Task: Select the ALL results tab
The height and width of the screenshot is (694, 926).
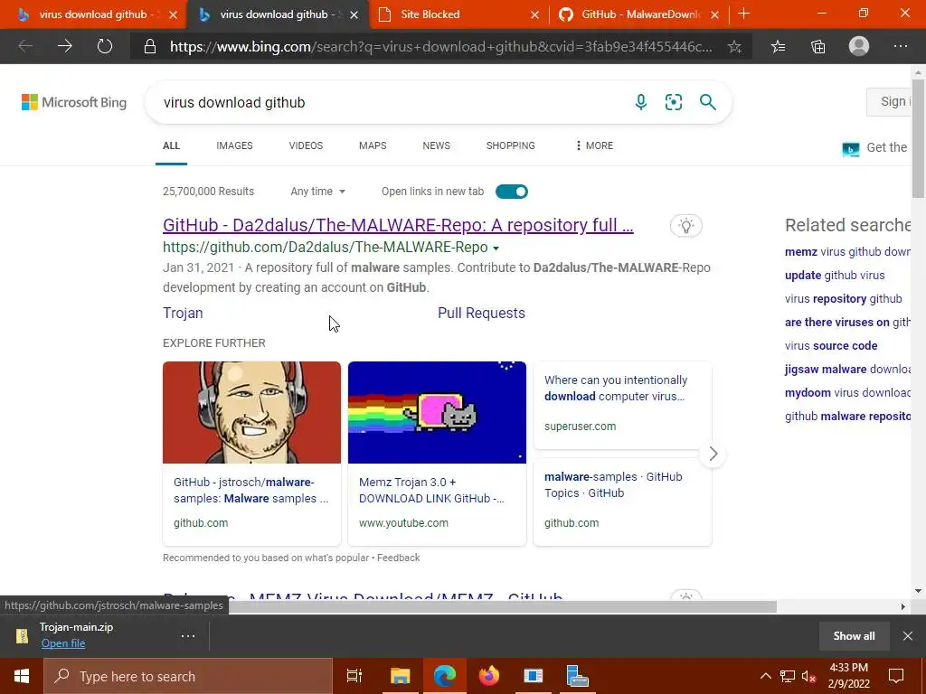Action: (x=171, y=145)
